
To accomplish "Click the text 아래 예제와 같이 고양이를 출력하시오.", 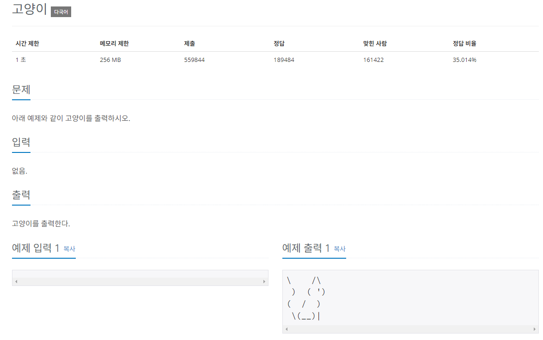I will tap(71, 118).
